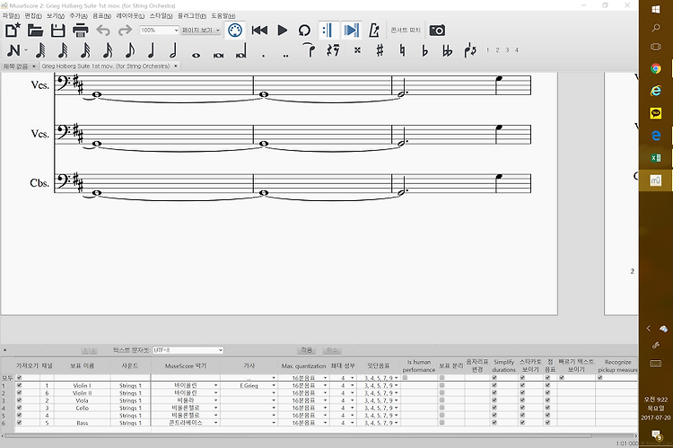Open the UTF-8 text charset dropdown
This screenshot has height=448, width=673.
coord(188,350)
